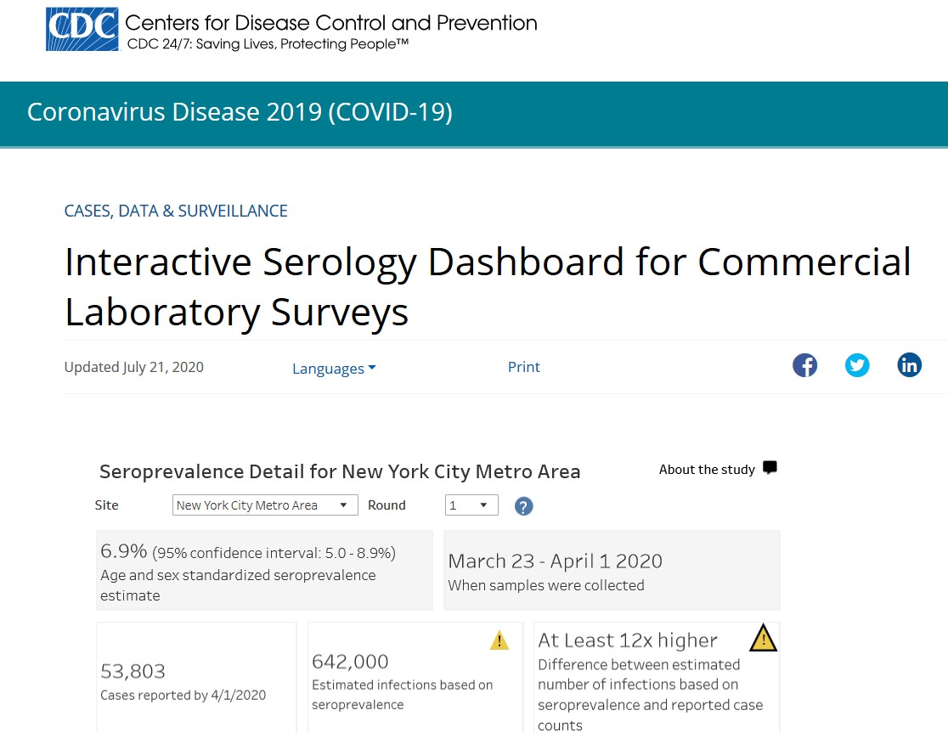Select the March 23 - April 1 date card

tap(611, 571)
